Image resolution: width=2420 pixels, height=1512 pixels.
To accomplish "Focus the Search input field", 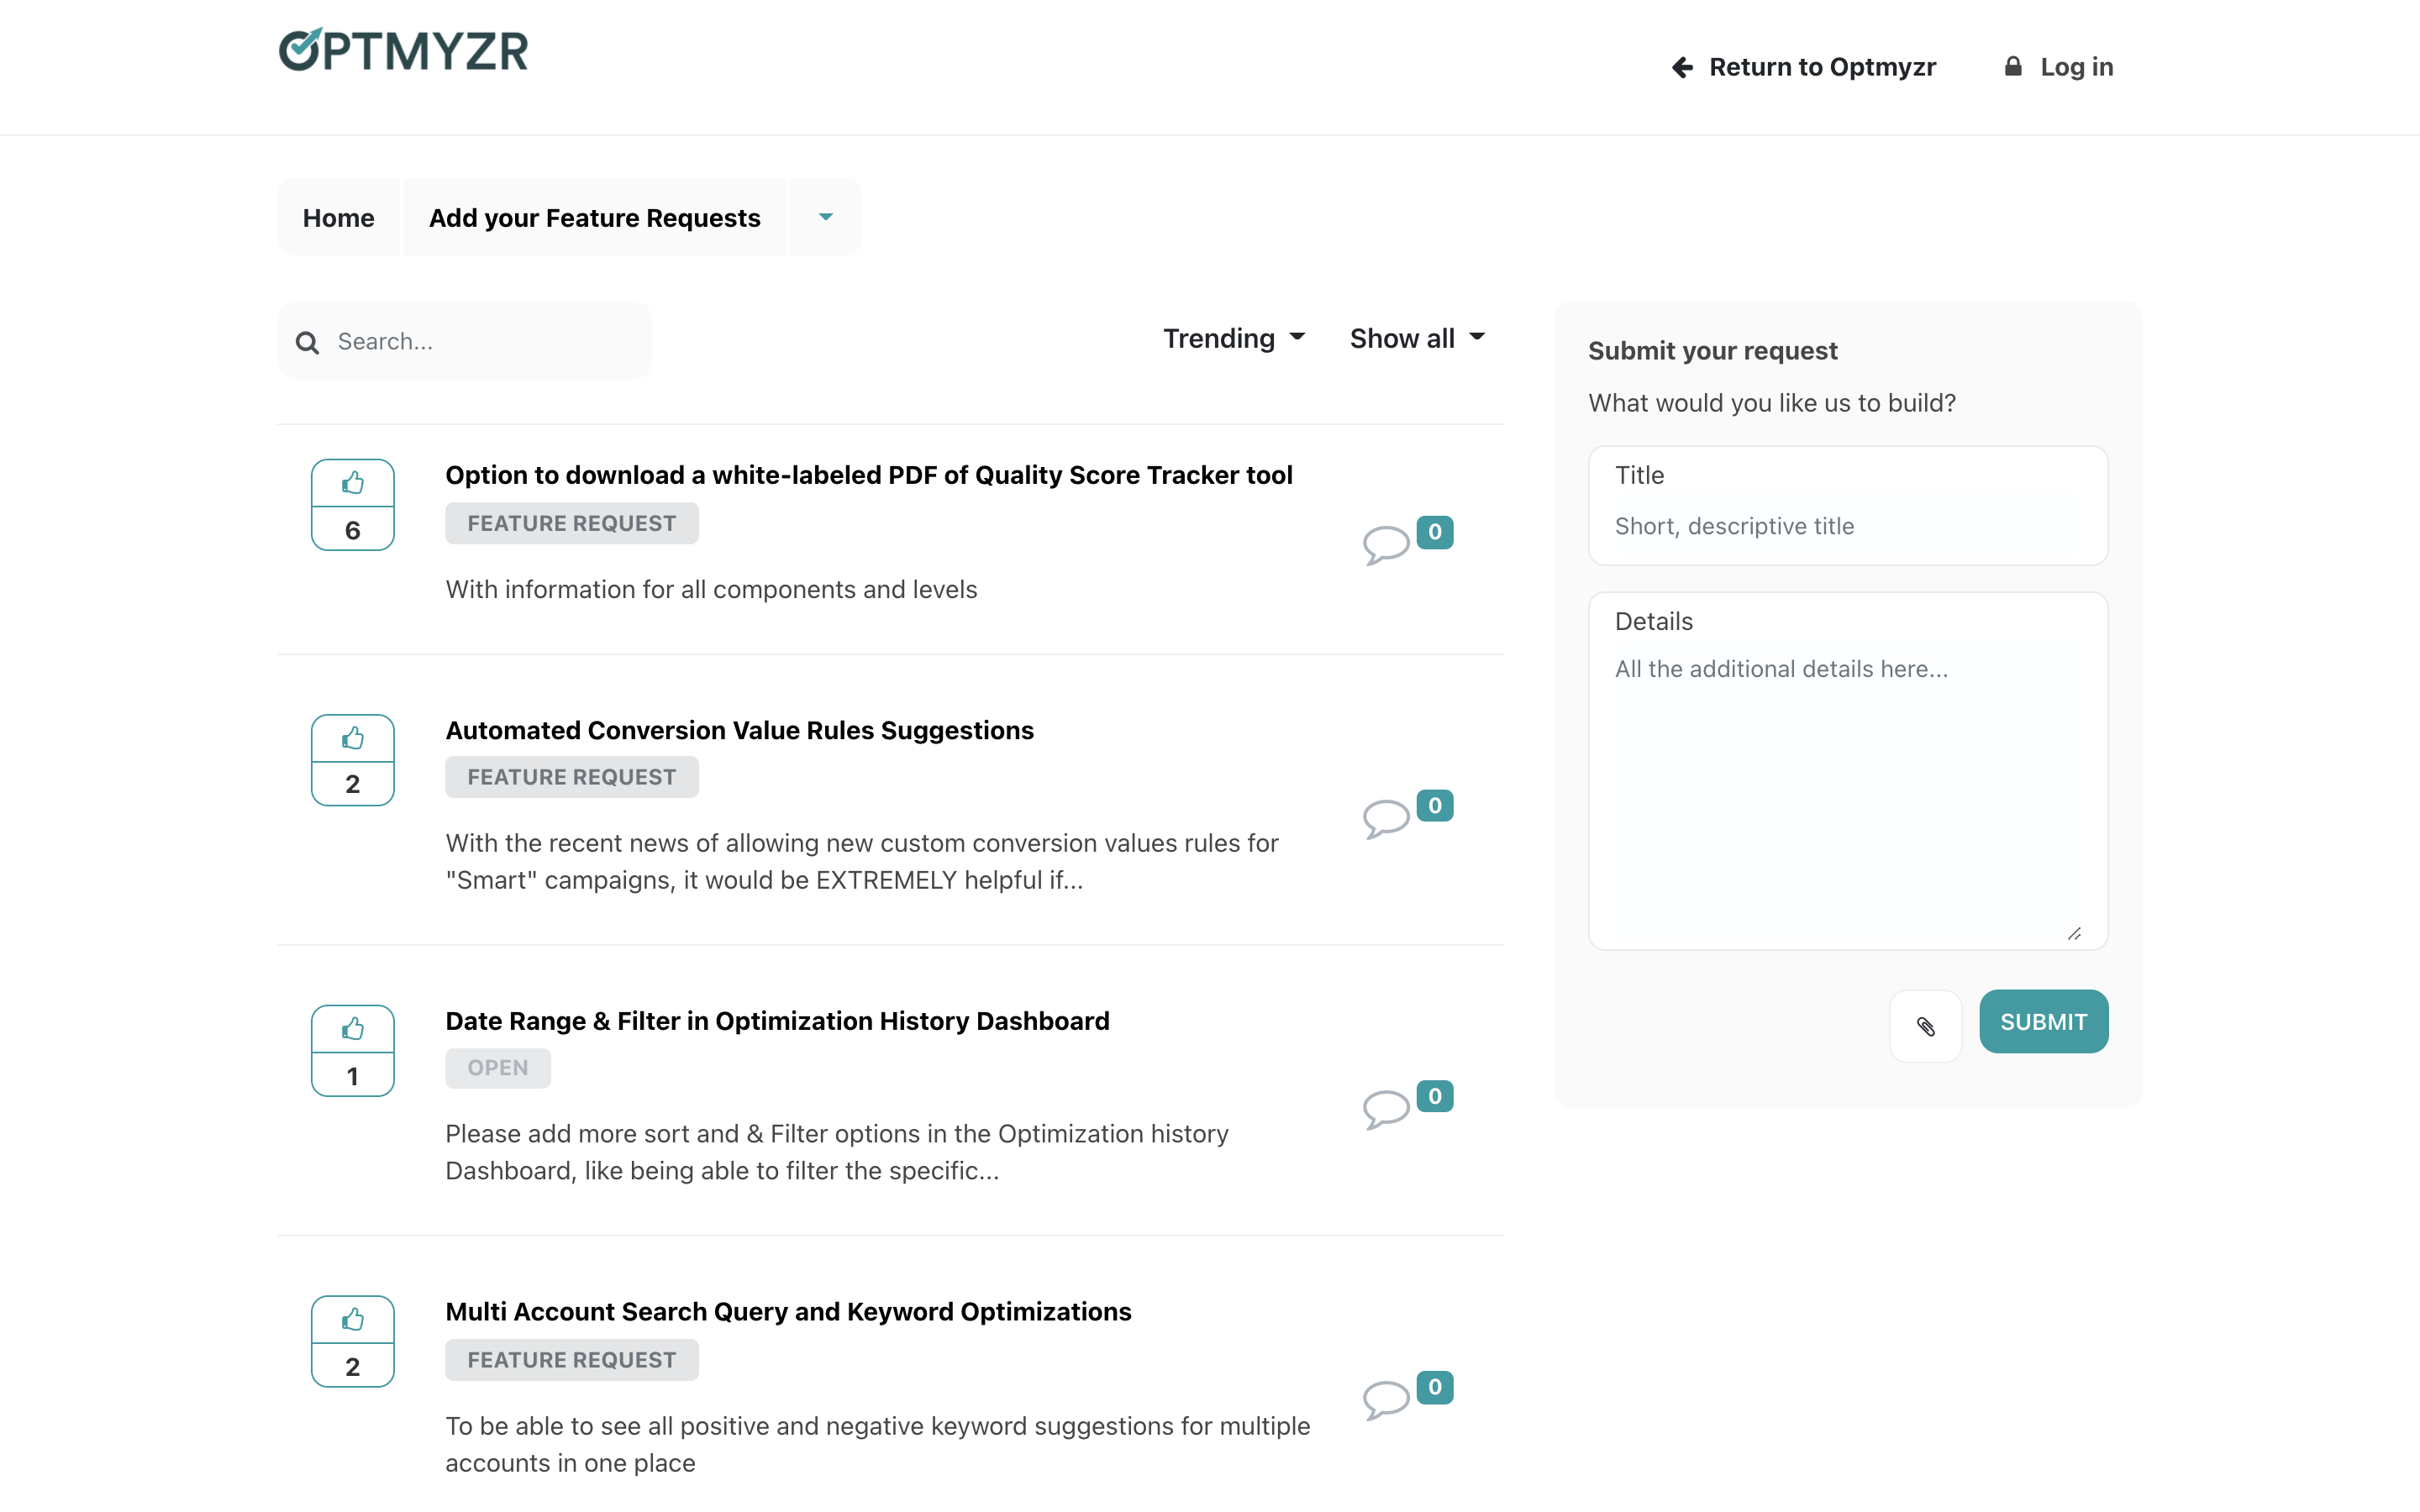I will [465, 341].
